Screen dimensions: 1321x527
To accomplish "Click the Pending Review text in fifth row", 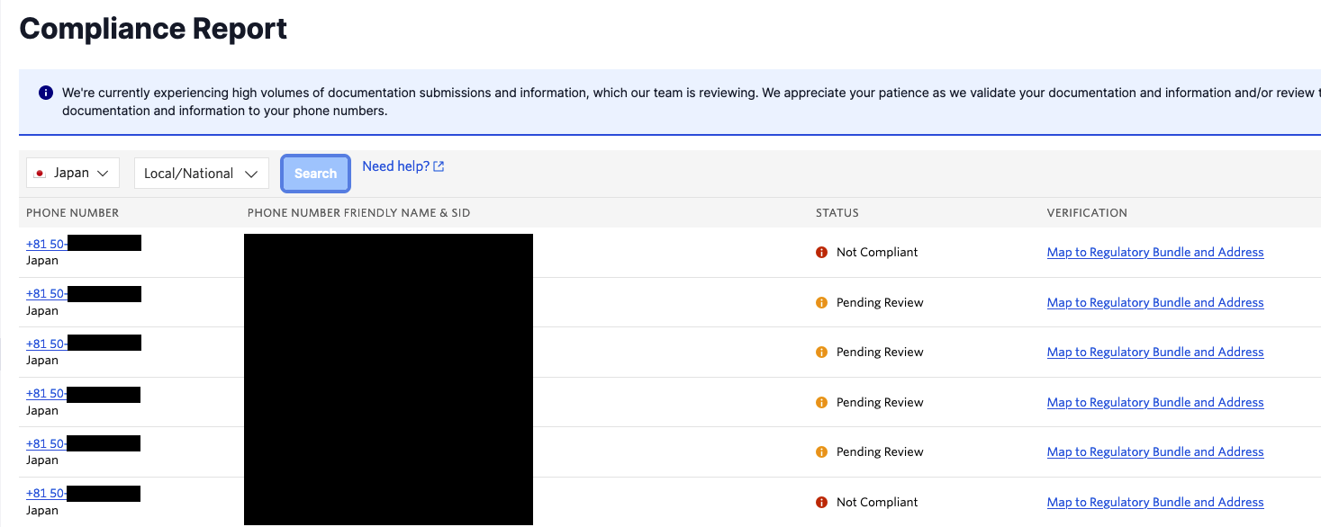I will coord(880,452).
